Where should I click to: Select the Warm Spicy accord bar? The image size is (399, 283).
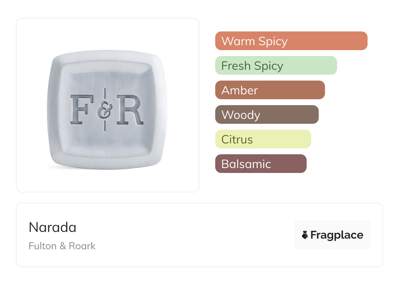[x=291, y=41]
